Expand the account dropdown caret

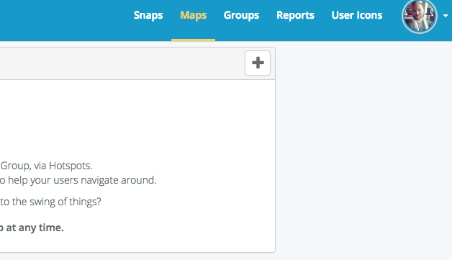point(446,16)
